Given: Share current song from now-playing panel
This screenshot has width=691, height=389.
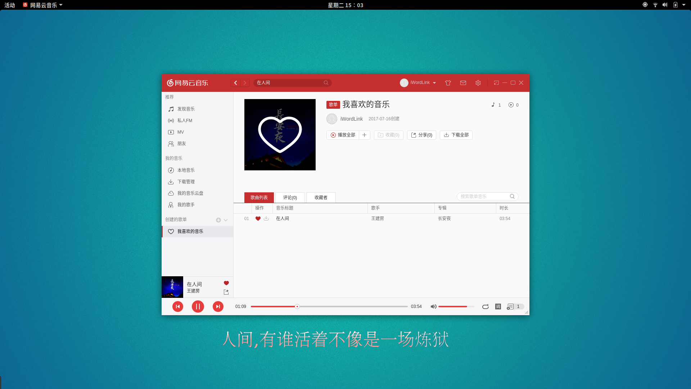Looking at the screenshot, I should (x=226, y=292).
